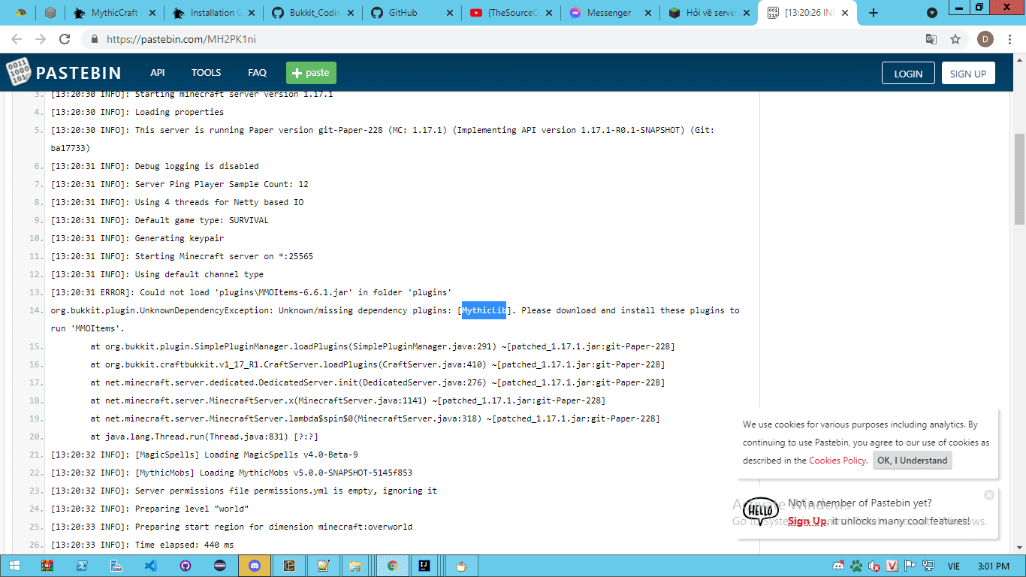Image resolution: width=1026 pixels, height=577 pixels.
Task: Click the 'Loading MythicMobs v5.0.0' log line
Action: 231,473
